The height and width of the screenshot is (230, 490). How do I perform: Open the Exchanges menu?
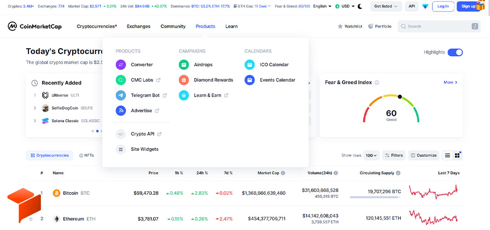coord(138,27)
